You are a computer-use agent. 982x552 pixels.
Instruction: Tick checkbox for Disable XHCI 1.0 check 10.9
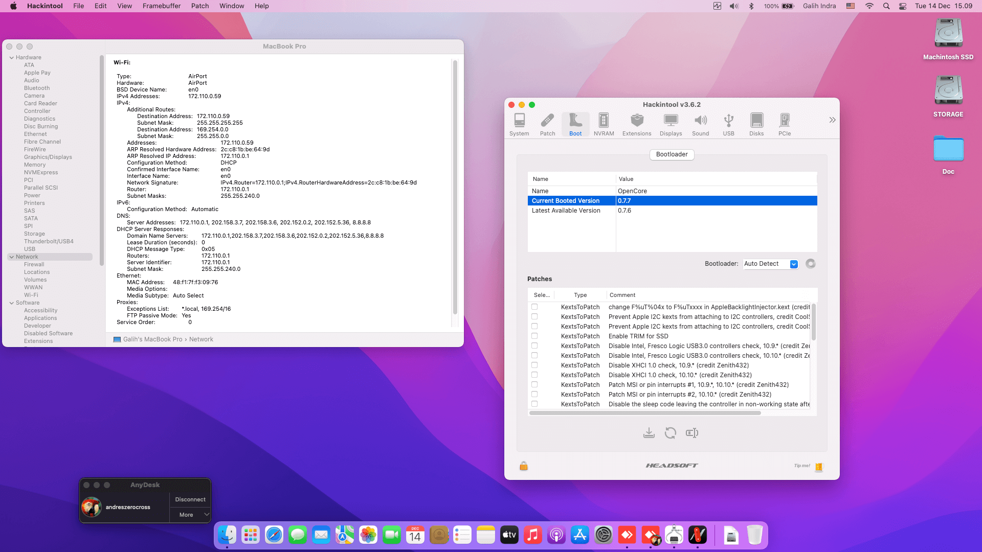click(534, 365)
